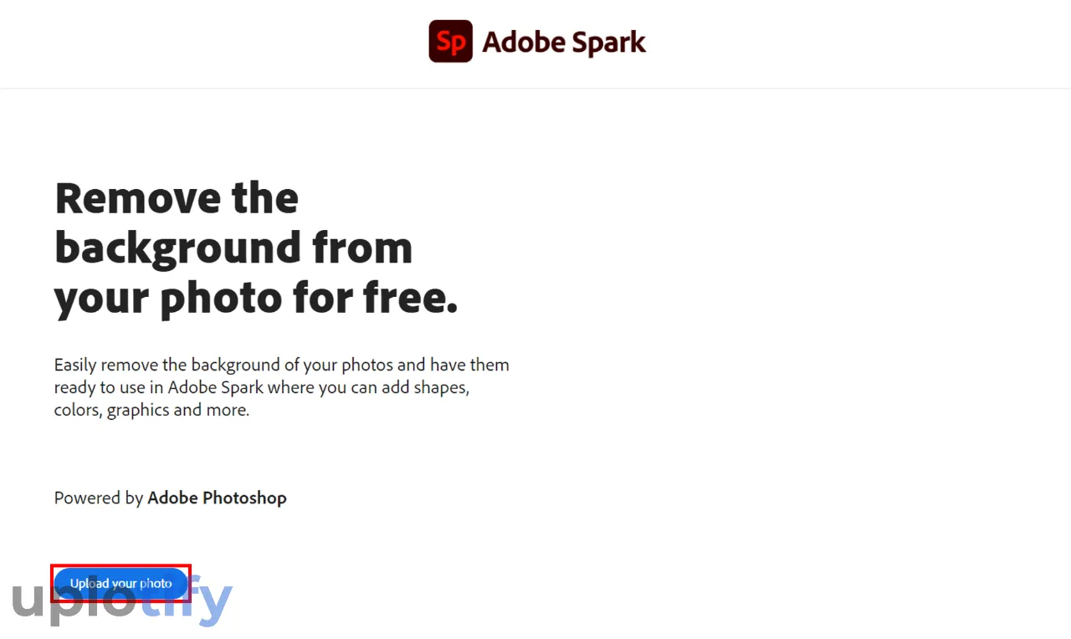Click the letter 'S' in Sp logo
Image resolution: width=1071 pixels, height=639 pixels.
coord(445,41)
